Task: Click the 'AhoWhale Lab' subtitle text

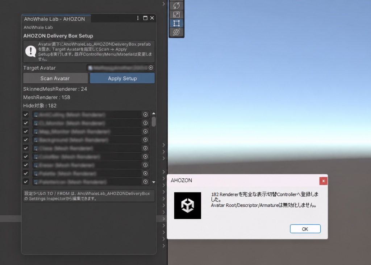Action: click(x=38, y=28)
